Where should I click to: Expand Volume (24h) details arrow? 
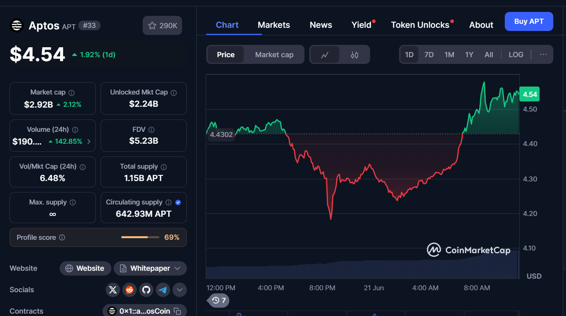click(89, 141)
